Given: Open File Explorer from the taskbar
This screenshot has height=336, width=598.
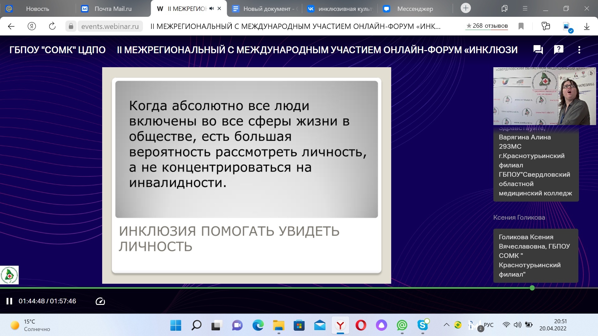Looking at the screenshot, I should click(x=278, y=325).
